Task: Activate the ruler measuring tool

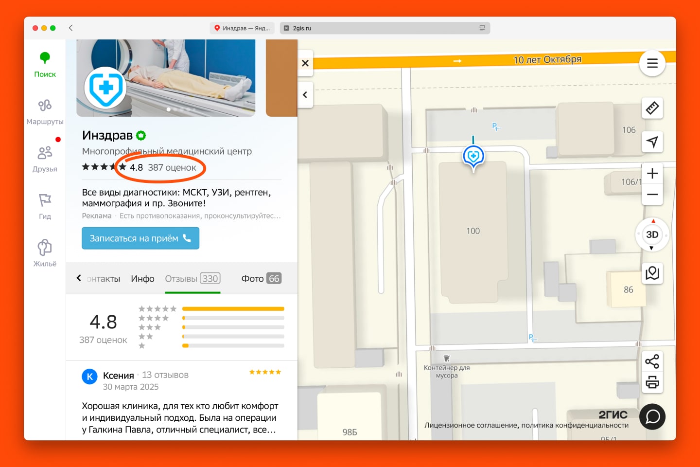Action: click(x=652, y=108)
